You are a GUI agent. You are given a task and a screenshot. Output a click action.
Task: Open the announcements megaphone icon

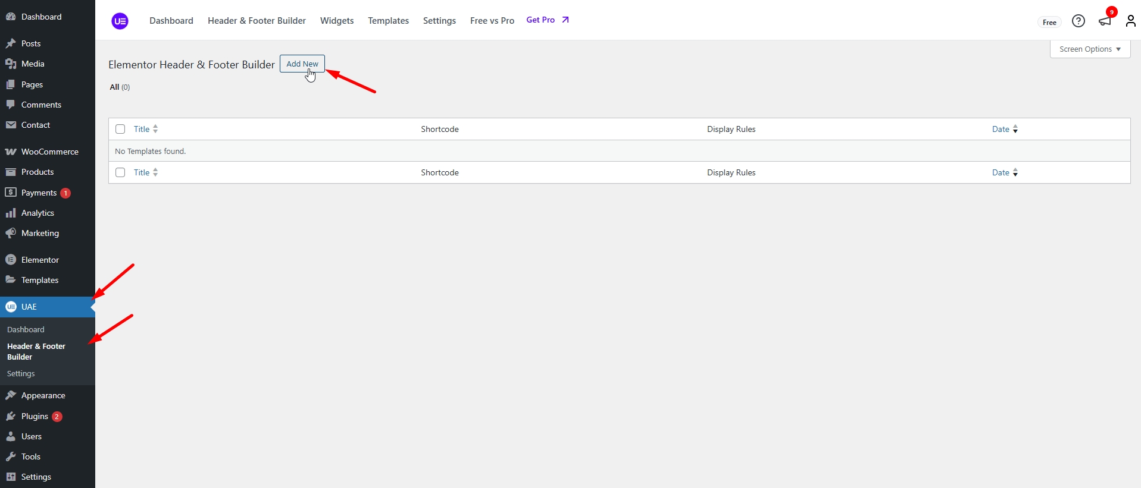(1105, 21)
